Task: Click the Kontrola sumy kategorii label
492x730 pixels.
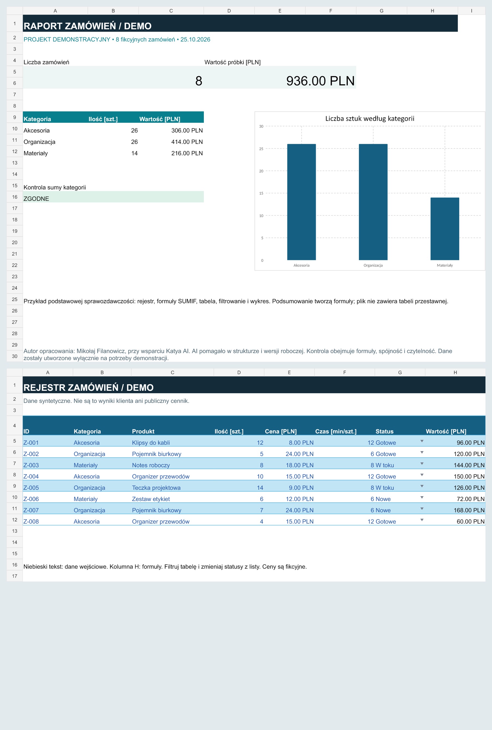Action: pos(55,187)
